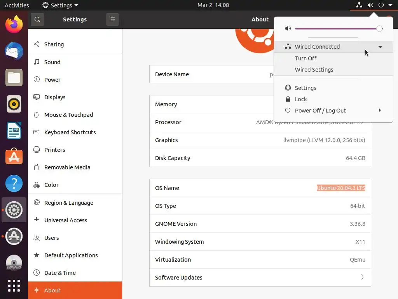Image resolution: width=398 pixels, height=299 pixels.
Task: Click the GNOME Version value 3.36.8
Action: click(358, 224)
